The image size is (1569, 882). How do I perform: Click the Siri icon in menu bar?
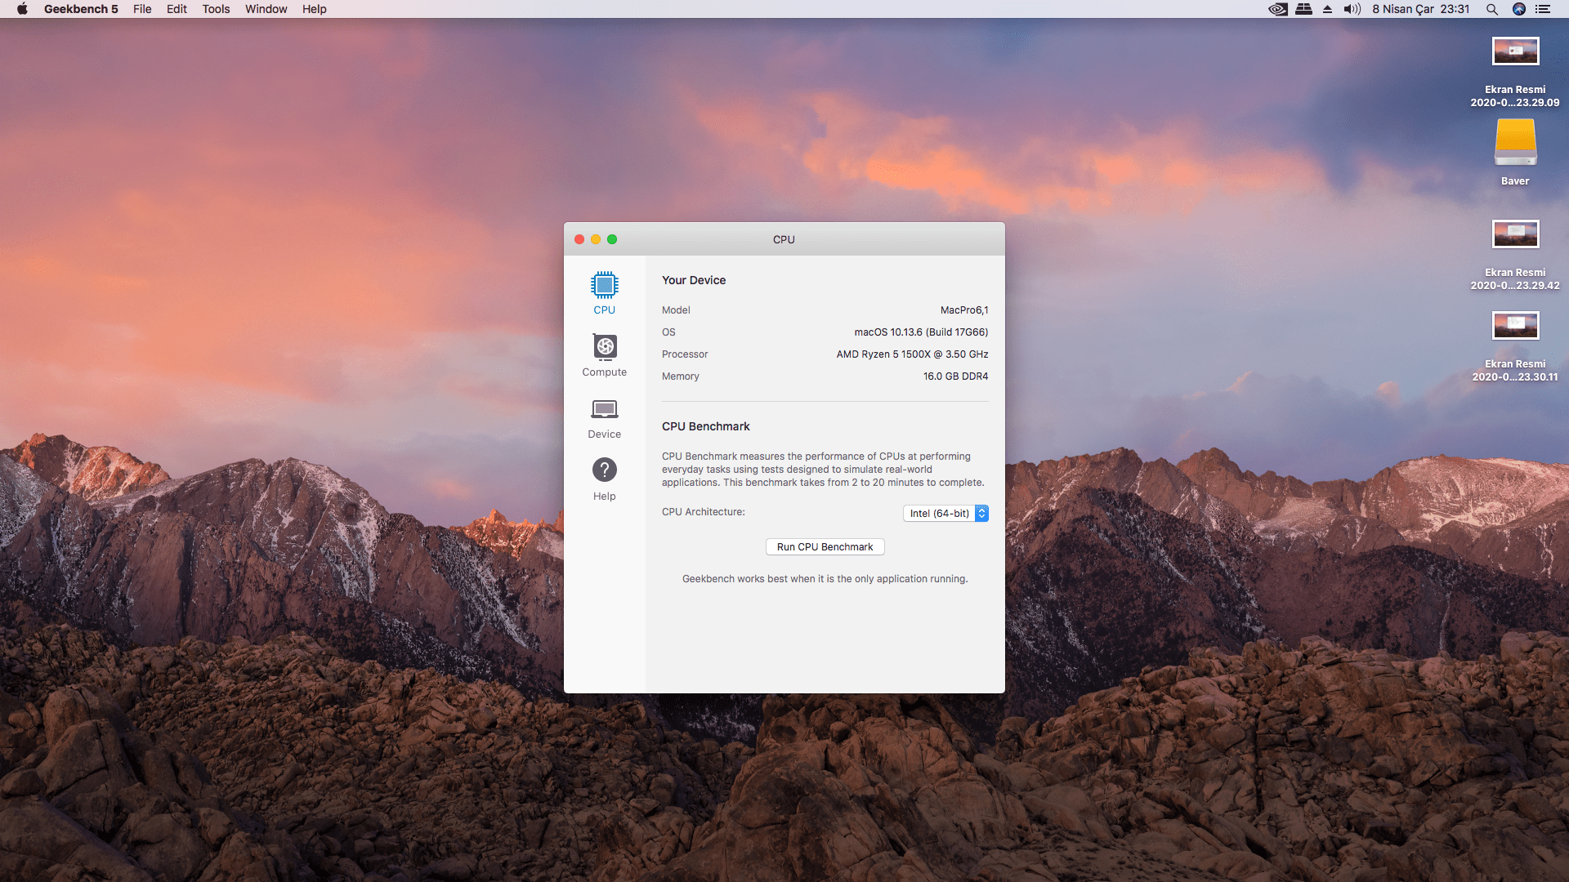[x=1518, y=9]
